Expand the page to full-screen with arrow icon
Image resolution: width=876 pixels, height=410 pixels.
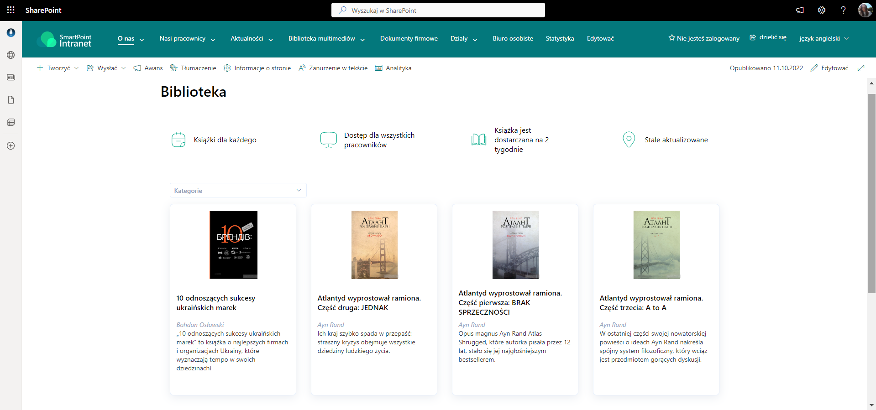click(861, 68)
